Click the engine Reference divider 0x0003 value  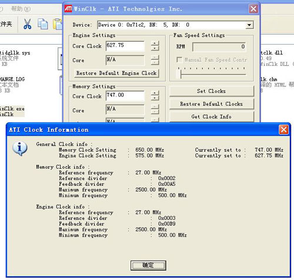point(167,218)
